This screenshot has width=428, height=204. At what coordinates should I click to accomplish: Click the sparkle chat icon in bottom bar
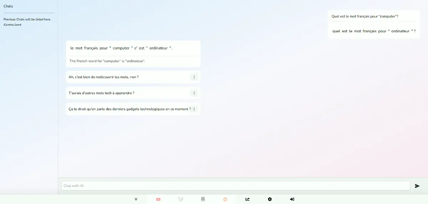tap(181, 199)
